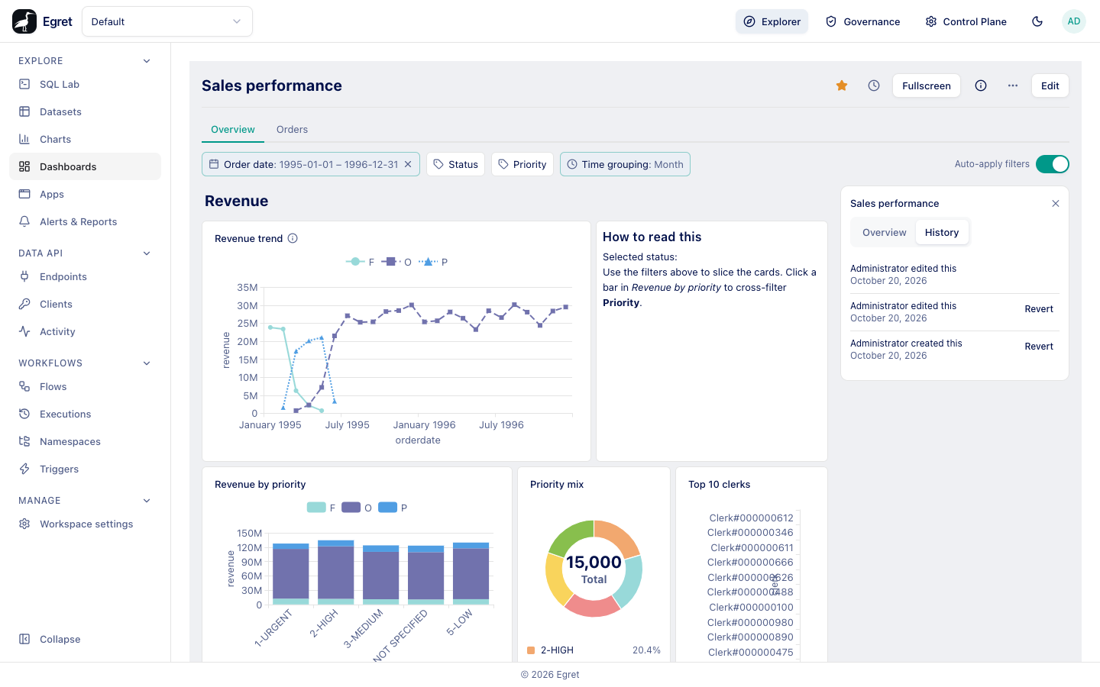Toggle the F series in Revenue trend legend
Viewport: 1100px width, 687px height.
[x=360, y=262]
